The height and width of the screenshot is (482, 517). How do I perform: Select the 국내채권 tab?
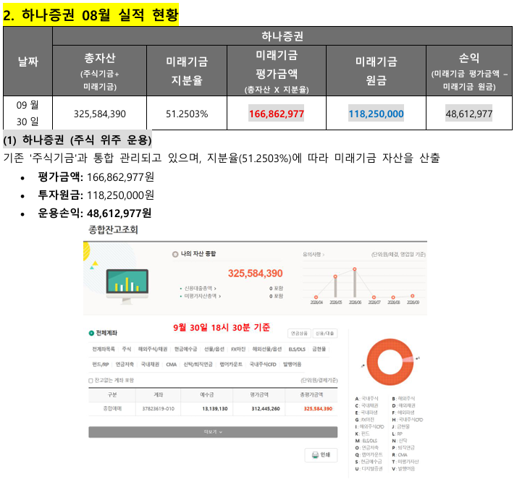(x=150, y=364)
